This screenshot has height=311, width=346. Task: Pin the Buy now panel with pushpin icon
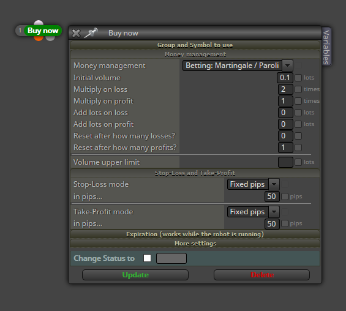[x=91, y=33]
